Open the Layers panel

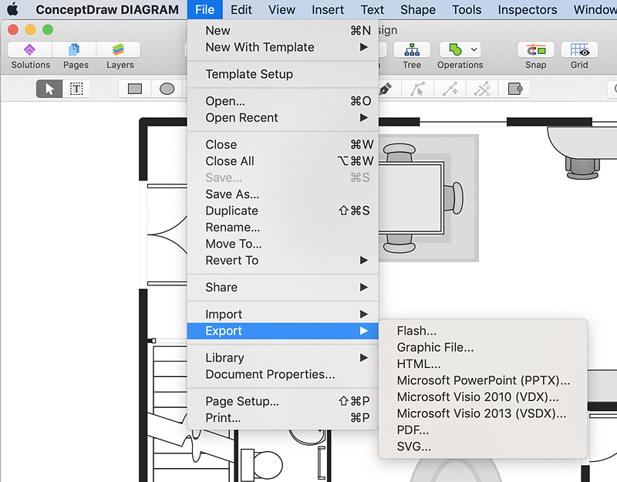pyautogui.click(x=119, y=50)
